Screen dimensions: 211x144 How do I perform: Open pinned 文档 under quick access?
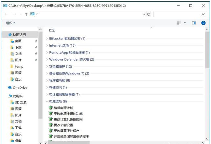pyautogui.click(x=18, y=54)
